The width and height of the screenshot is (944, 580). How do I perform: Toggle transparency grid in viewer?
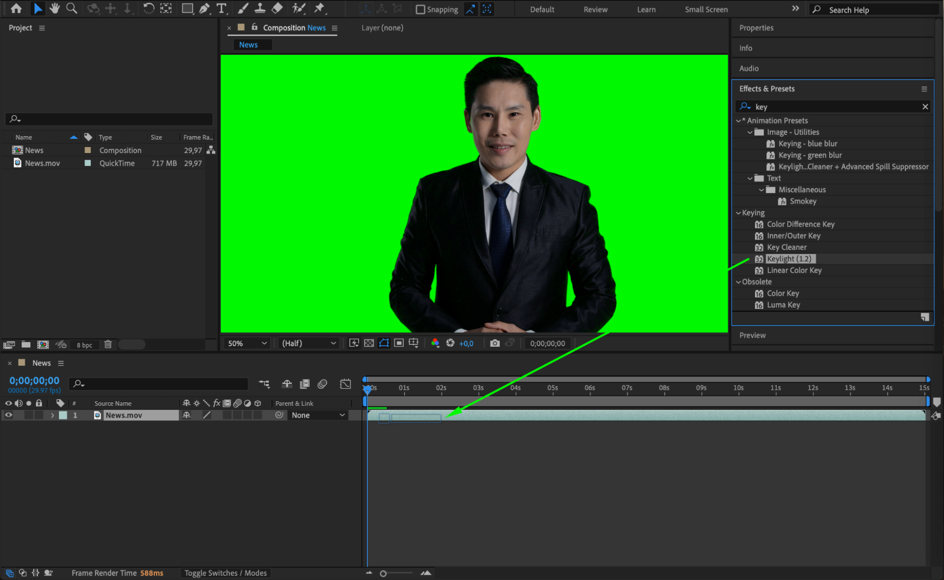[369, 343]
